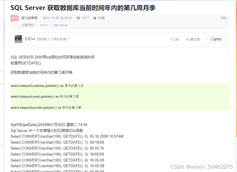The height and width of the screenshot is (172, 237).
Task: Open author 努力的草根 profile link
Action: point(29,18)
